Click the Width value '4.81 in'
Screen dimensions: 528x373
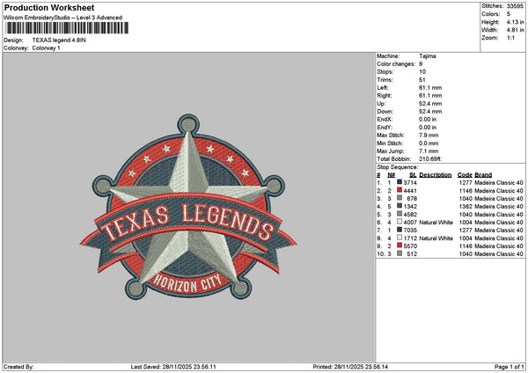coord(515,30)
